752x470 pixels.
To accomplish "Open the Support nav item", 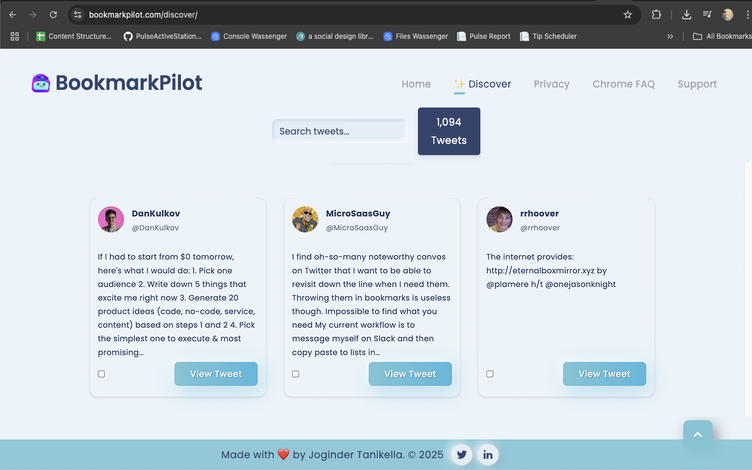I will pos(697,84).
